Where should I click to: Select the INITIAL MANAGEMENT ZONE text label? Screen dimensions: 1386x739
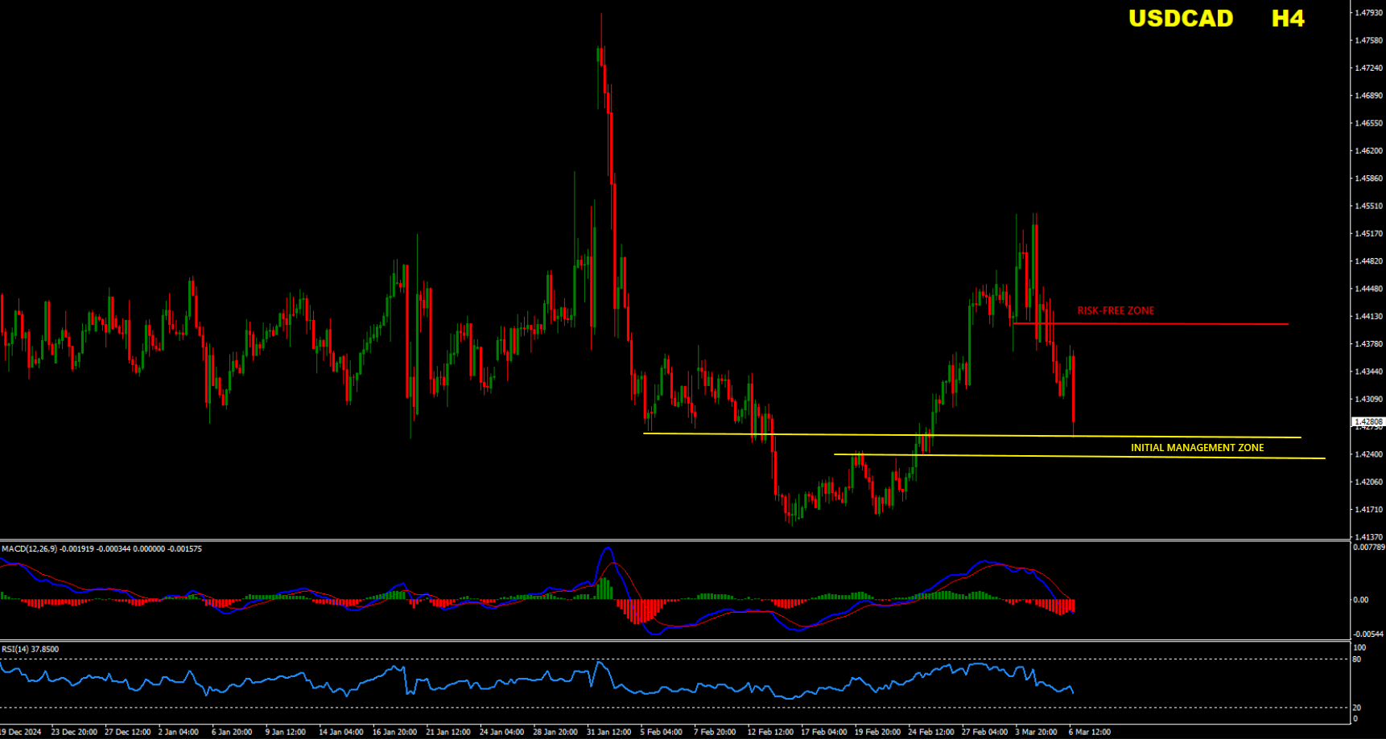pyautogui.click(x=1197, y=448)
